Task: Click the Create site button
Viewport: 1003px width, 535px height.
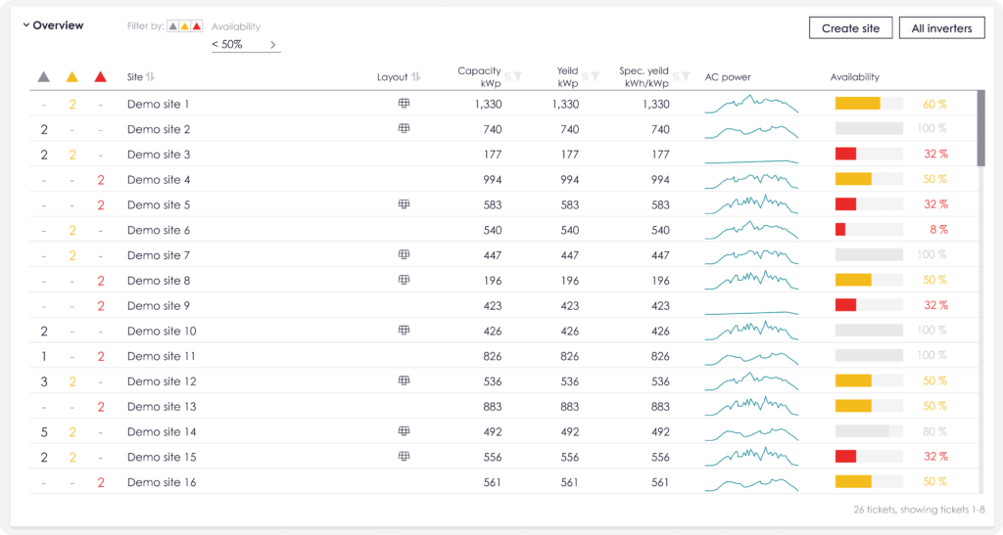Action: (850, 28)
